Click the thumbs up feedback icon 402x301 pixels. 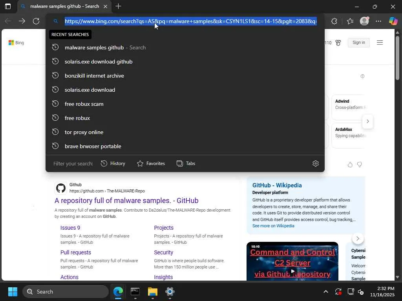point(350,165)
